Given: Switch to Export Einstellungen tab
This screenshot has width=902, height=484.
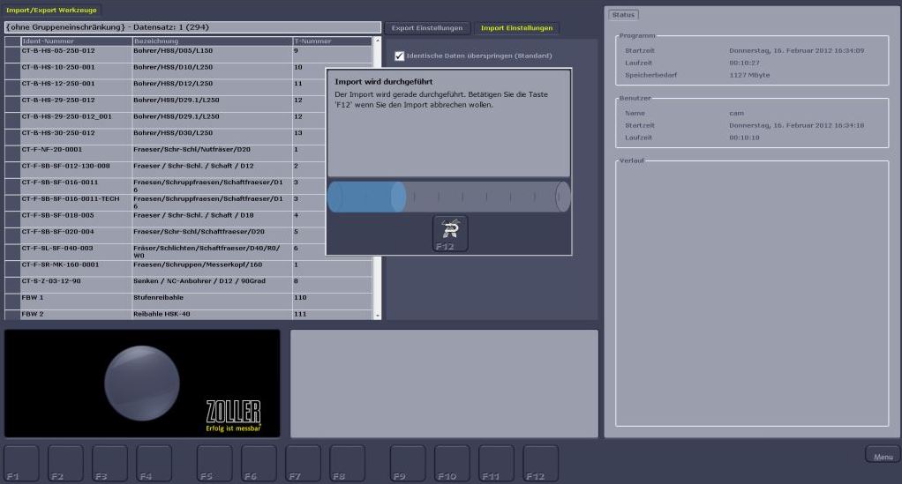Looking at the screenshot, I should (x=427, y=28).
